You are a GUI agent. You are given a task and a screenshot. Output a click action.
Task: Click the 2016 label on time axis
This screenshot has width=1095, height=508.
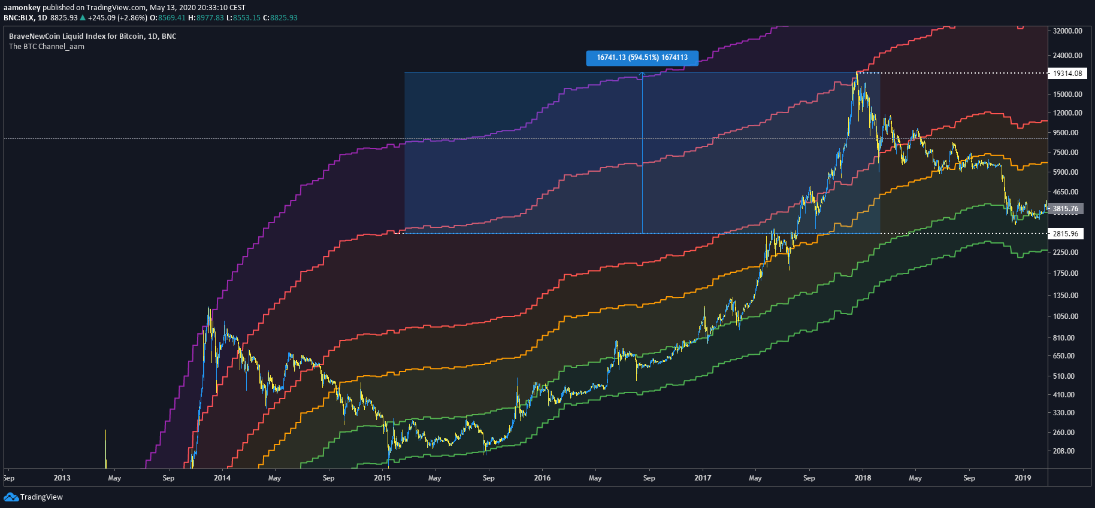[542, 478]
